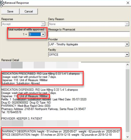Select the Provider field LAP - Timothy Applegate
Viewport: 131px width, 140px height.
coord(89,44)
